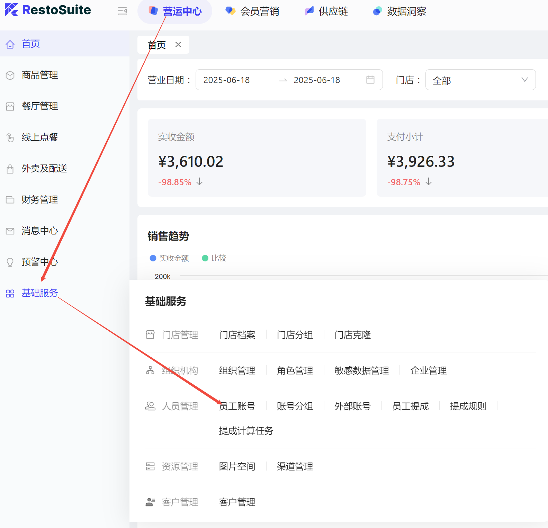
Task: Click the RestoSuite logo
Action: 48,10
